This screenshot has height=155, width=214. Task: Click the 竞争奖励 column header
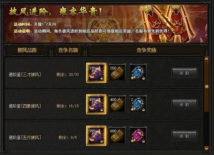click(x=146, y=50)
